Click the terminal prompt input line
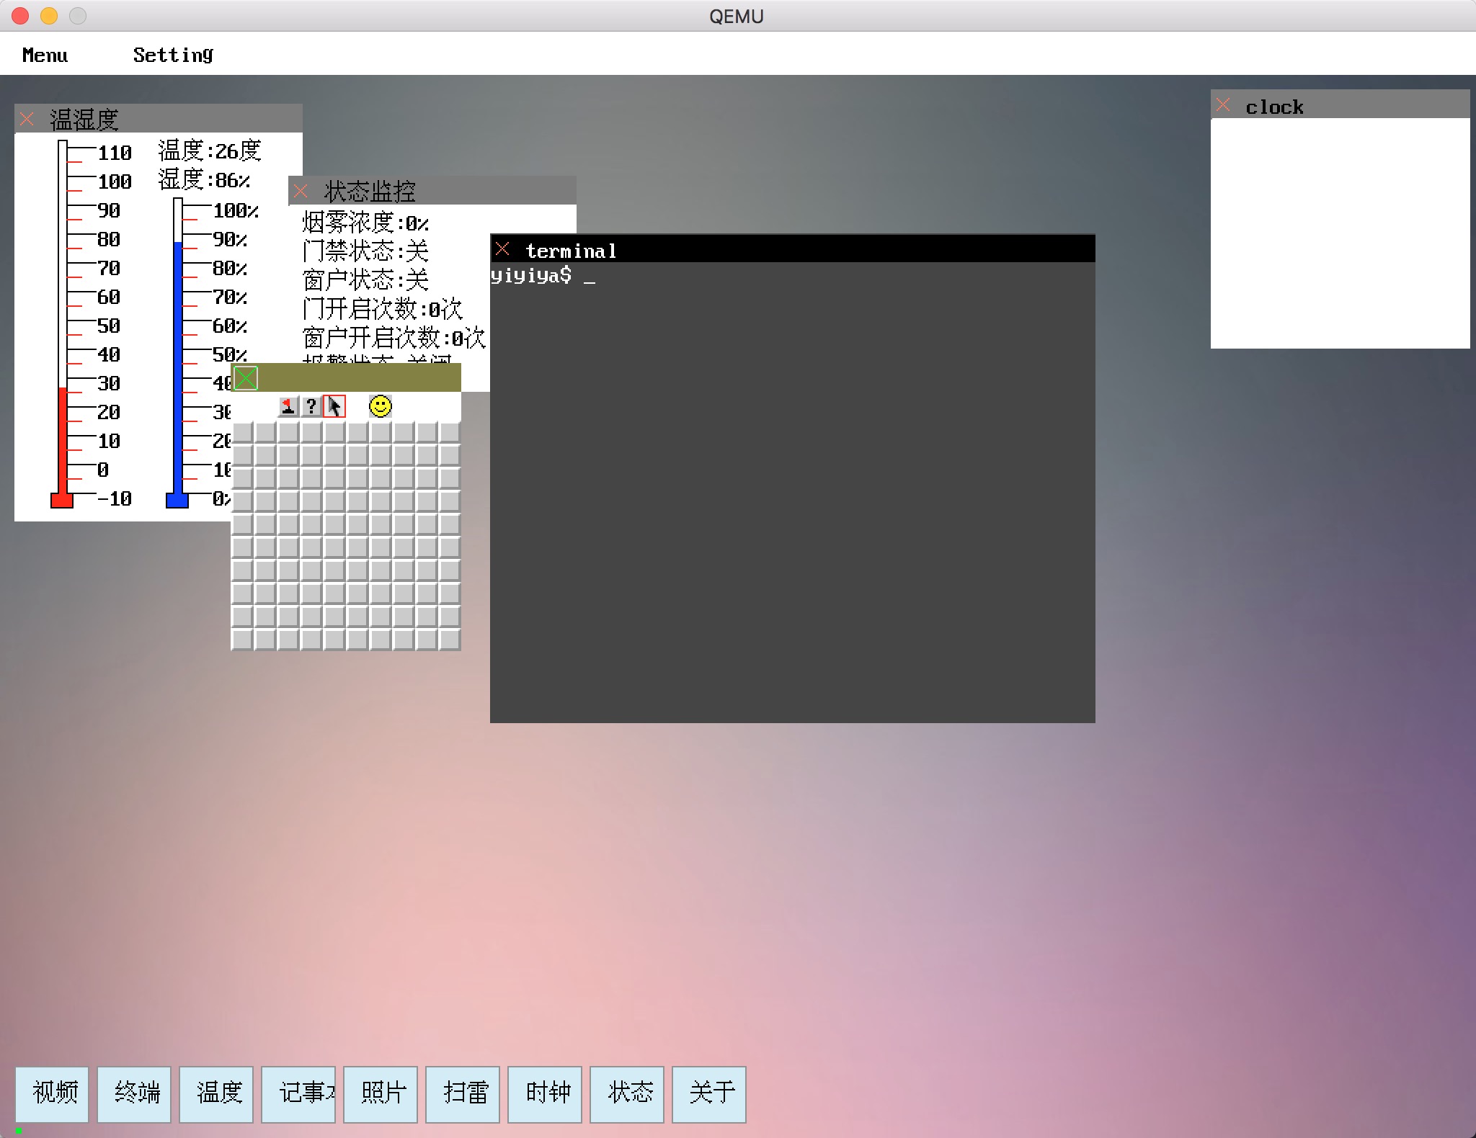Screen dimensions: 1476x1138 click(x=590, y=276)
